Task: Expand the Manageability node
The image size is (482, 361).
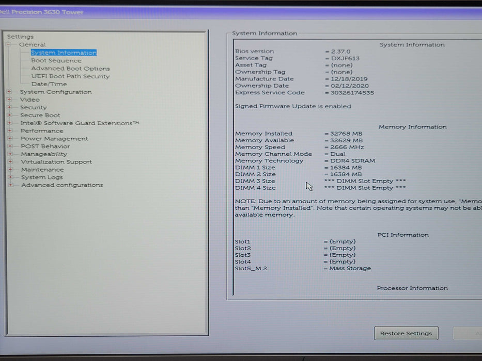Action: (x=10, y=154)
